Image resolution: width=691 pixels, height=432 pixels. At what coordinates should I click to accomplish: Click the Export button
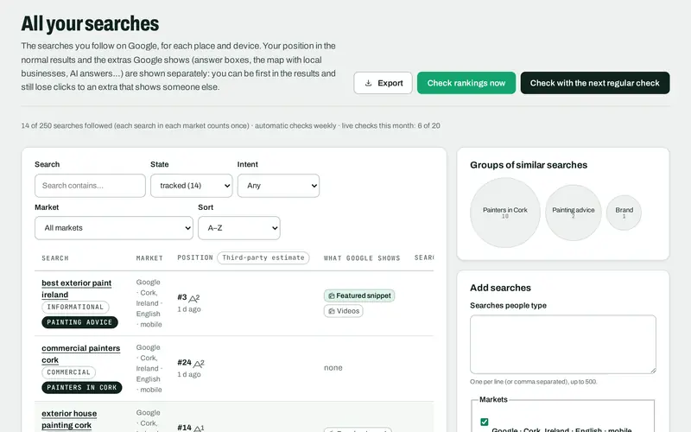[383, 83]
